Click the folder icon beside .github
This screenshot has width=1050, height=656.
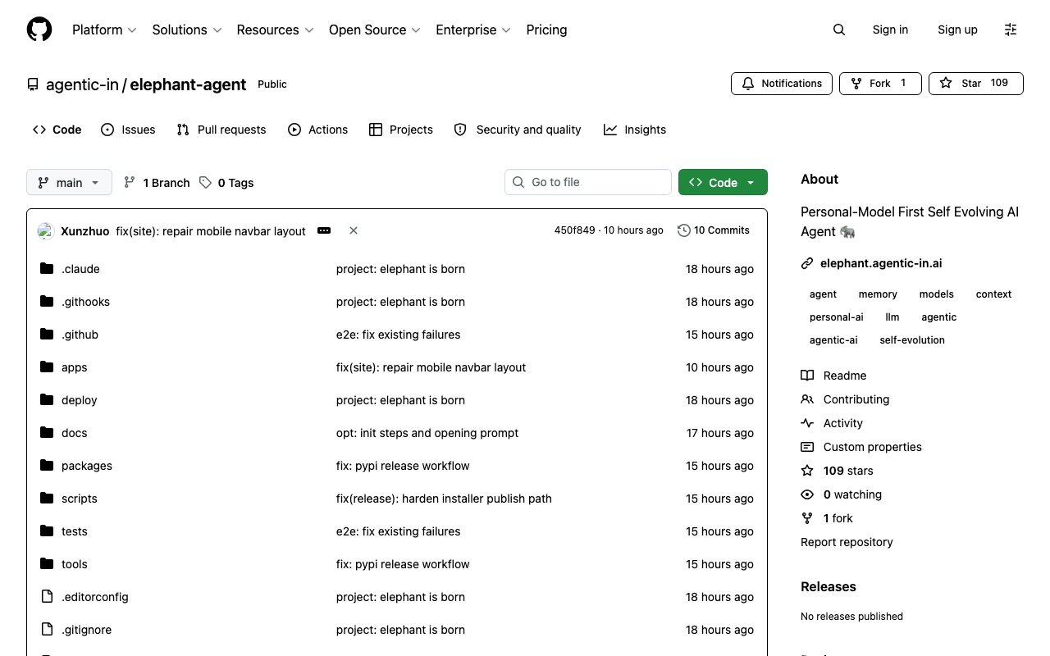click(47, 334)
